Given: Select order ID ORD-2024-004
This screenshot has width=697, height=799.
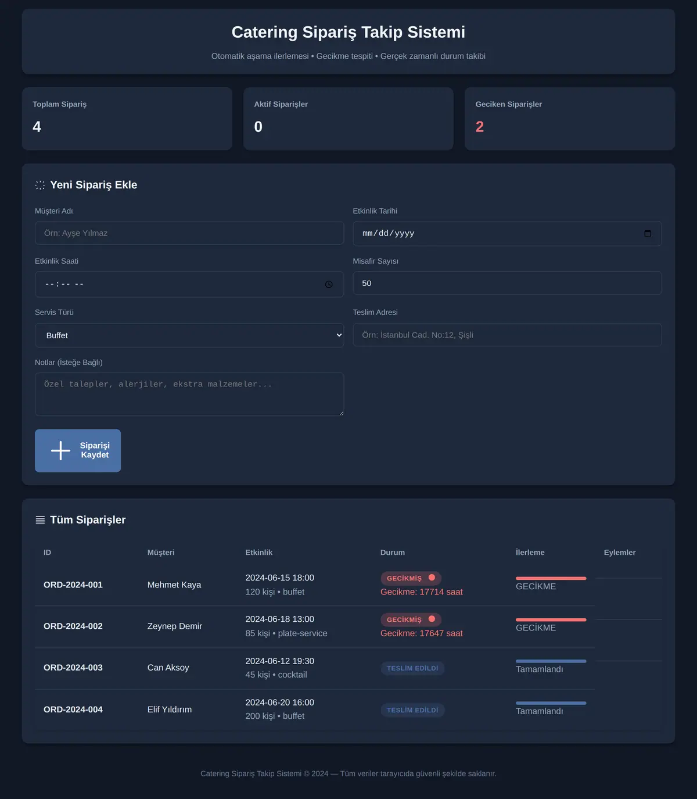Looking at the screenshot, I should click(73, 710).
